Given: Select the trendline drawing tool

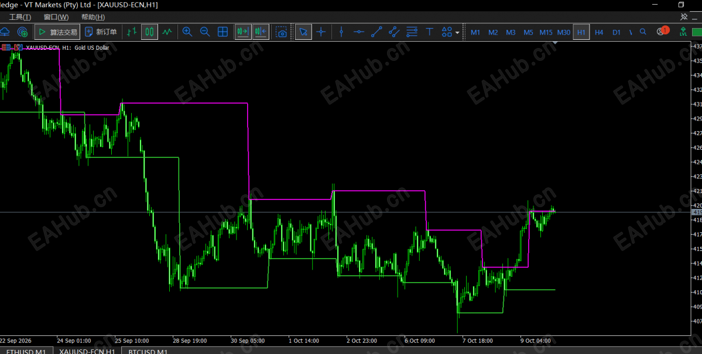Looking at the screenshot, I should tap(376, 32).
